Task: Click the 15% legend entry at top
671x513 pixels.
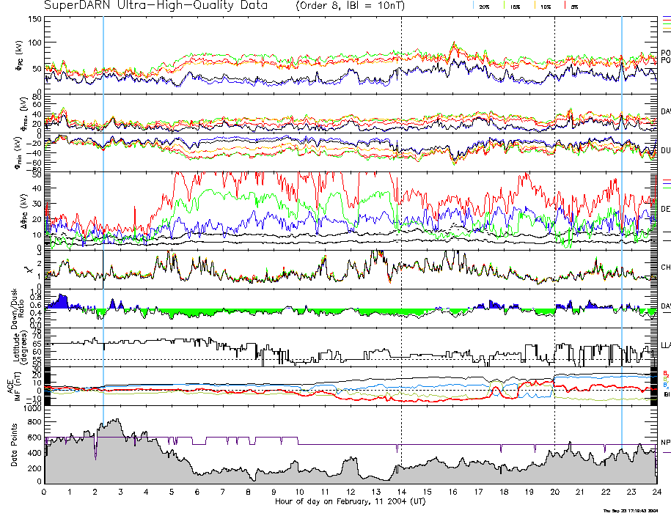Action: point(514,6)
